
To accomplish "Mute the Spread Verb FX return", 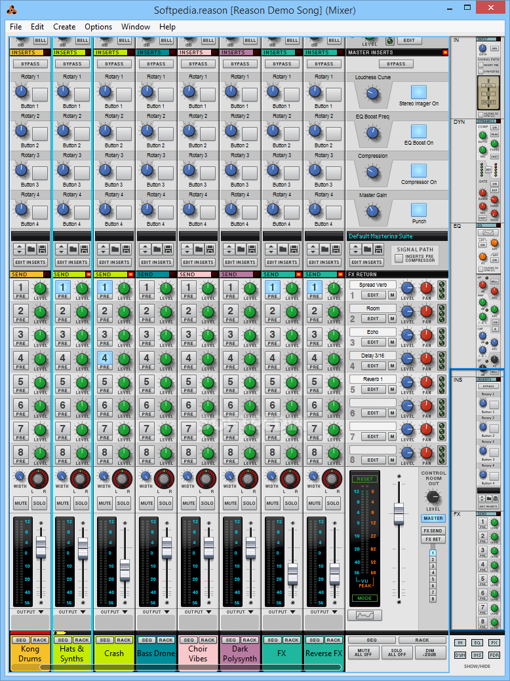I will [x=392, y=295].
